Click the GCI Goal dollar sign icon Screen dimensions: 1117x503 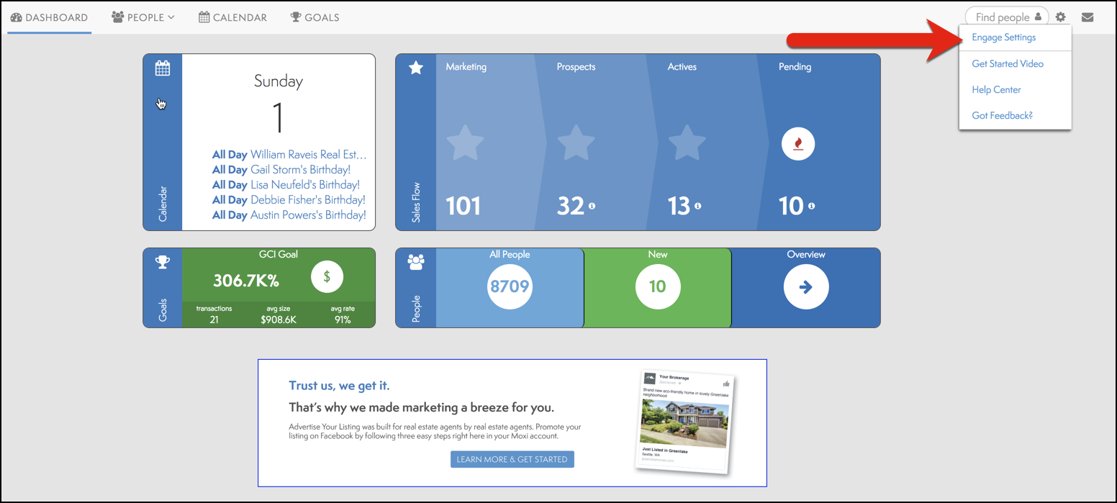[x=327, y=276]
